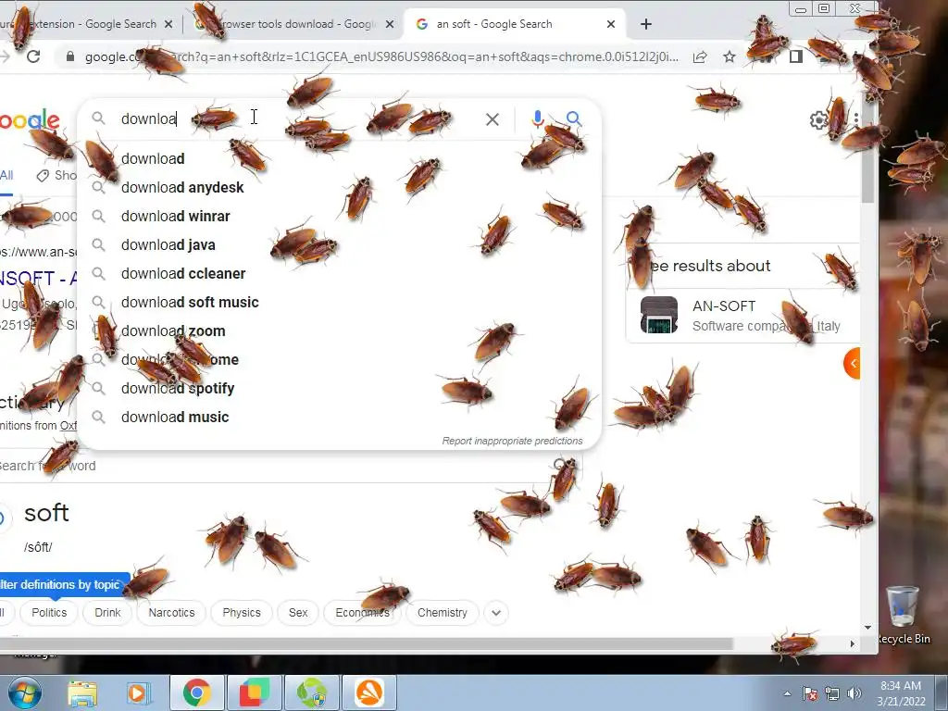Select suggestion 'download winrar'

click(x=339, y=216)
